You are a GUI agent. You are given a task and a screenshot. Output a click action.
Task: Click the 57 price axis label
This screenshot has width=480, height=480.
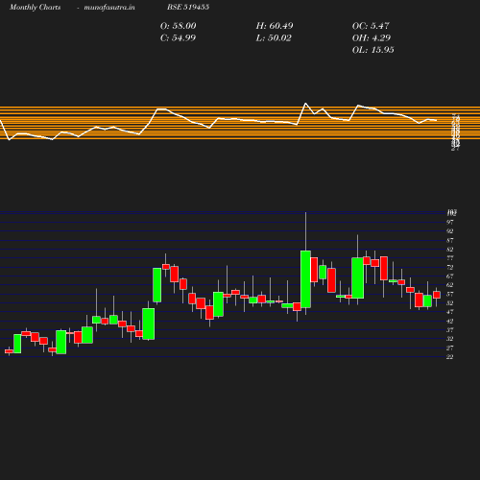pyautogui.click(x=450, y=294)
